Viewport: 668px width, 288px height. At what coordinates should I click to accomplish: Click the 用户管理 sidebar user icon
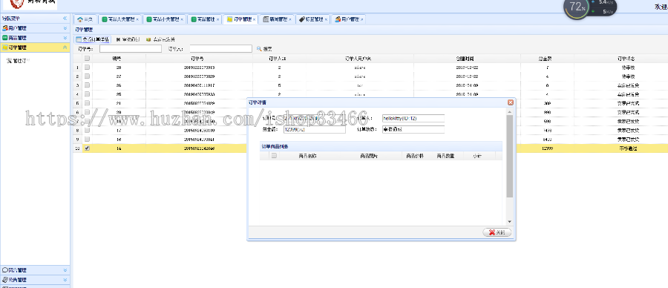[x=4, y=28]
